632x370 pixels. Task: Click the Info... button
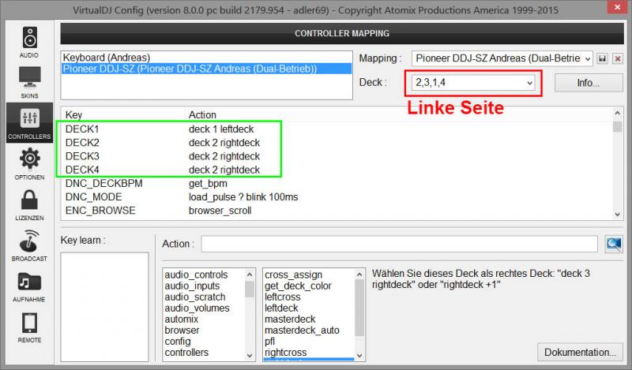589,83
